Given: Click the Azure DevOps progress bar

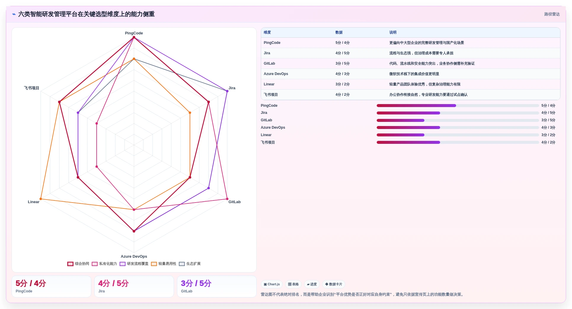Looking at the screenshot, I should pyautogui.click(x=458, y=128).
